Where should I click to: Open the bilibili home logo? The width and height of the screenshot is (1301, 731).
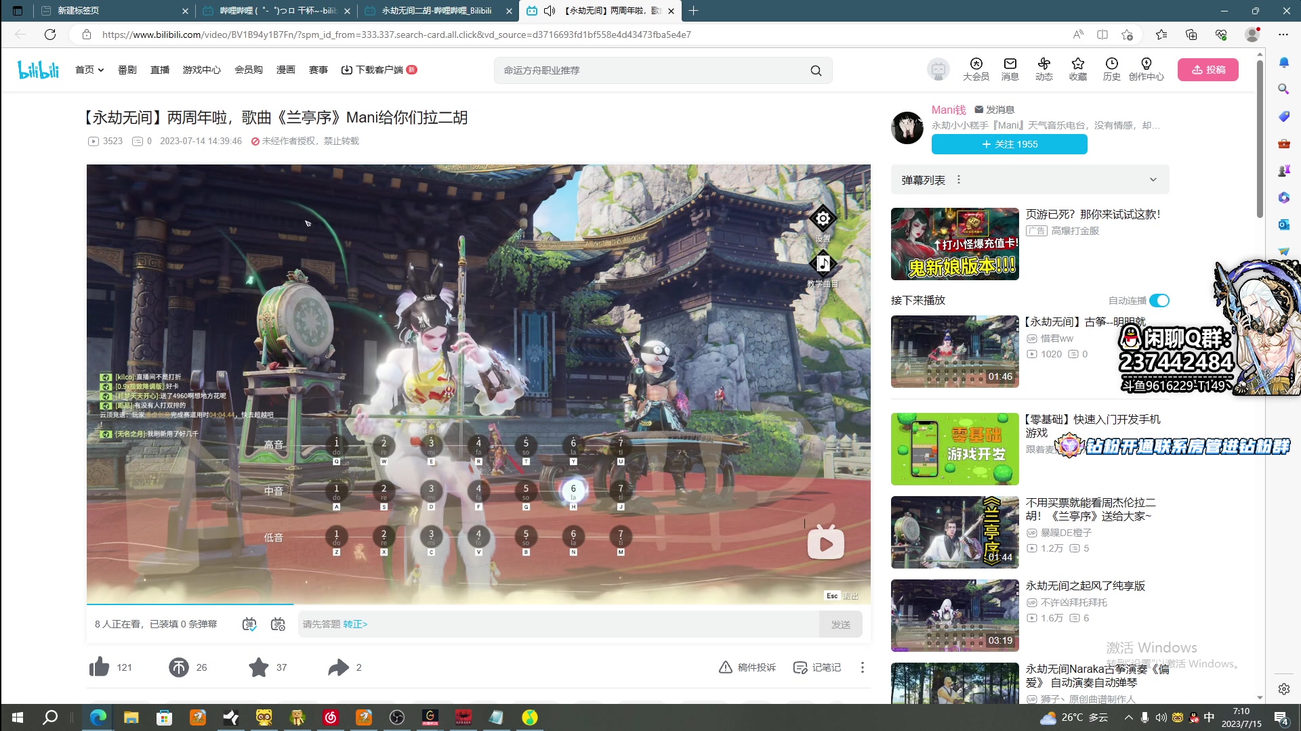[x=39, y=70]
